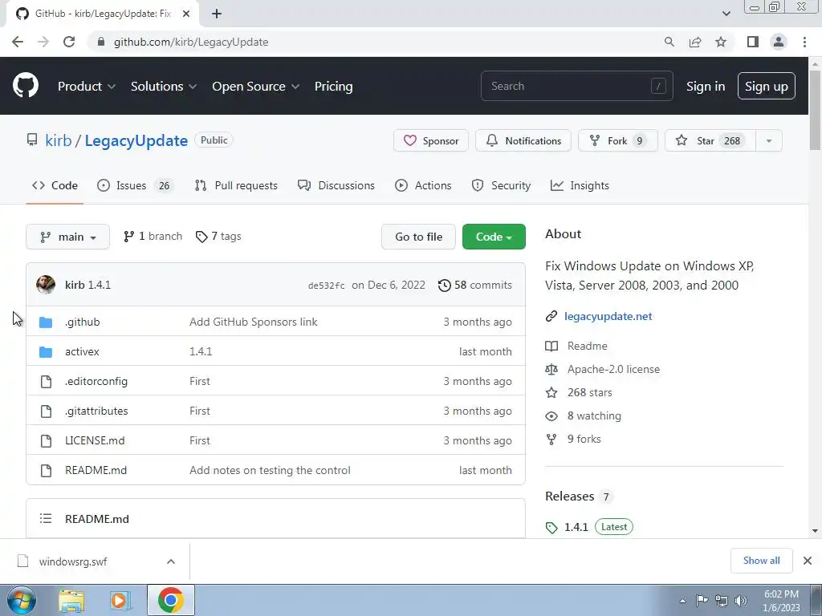Click the Sign in link
This screenshot has width=822, height=616.
click(x=706, y=87)
